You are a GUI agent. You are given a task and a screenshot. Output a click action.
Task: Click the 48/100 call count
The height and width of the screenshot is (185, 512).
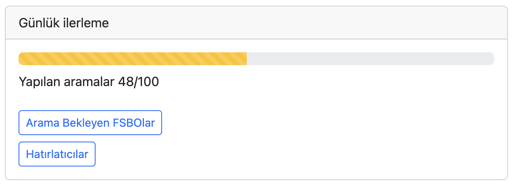coord(139,82)
